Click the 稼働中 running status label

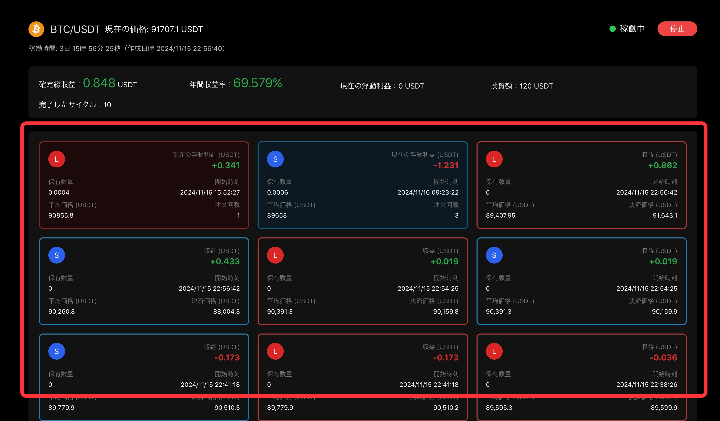pos(632,28)
